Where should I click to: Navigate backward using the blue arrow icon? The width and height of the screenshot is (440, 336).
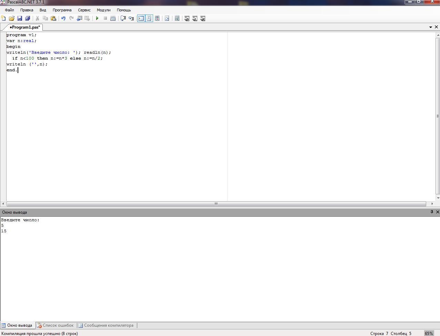(x=79, y=18)
